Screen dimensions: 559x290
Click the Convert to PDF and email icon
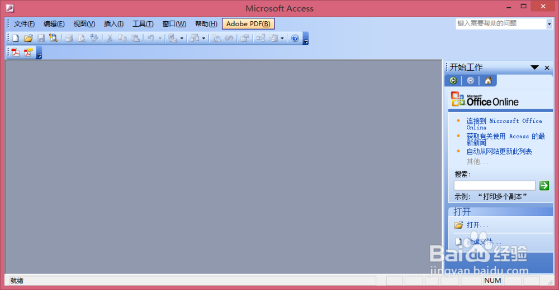[x=28, y=52]
